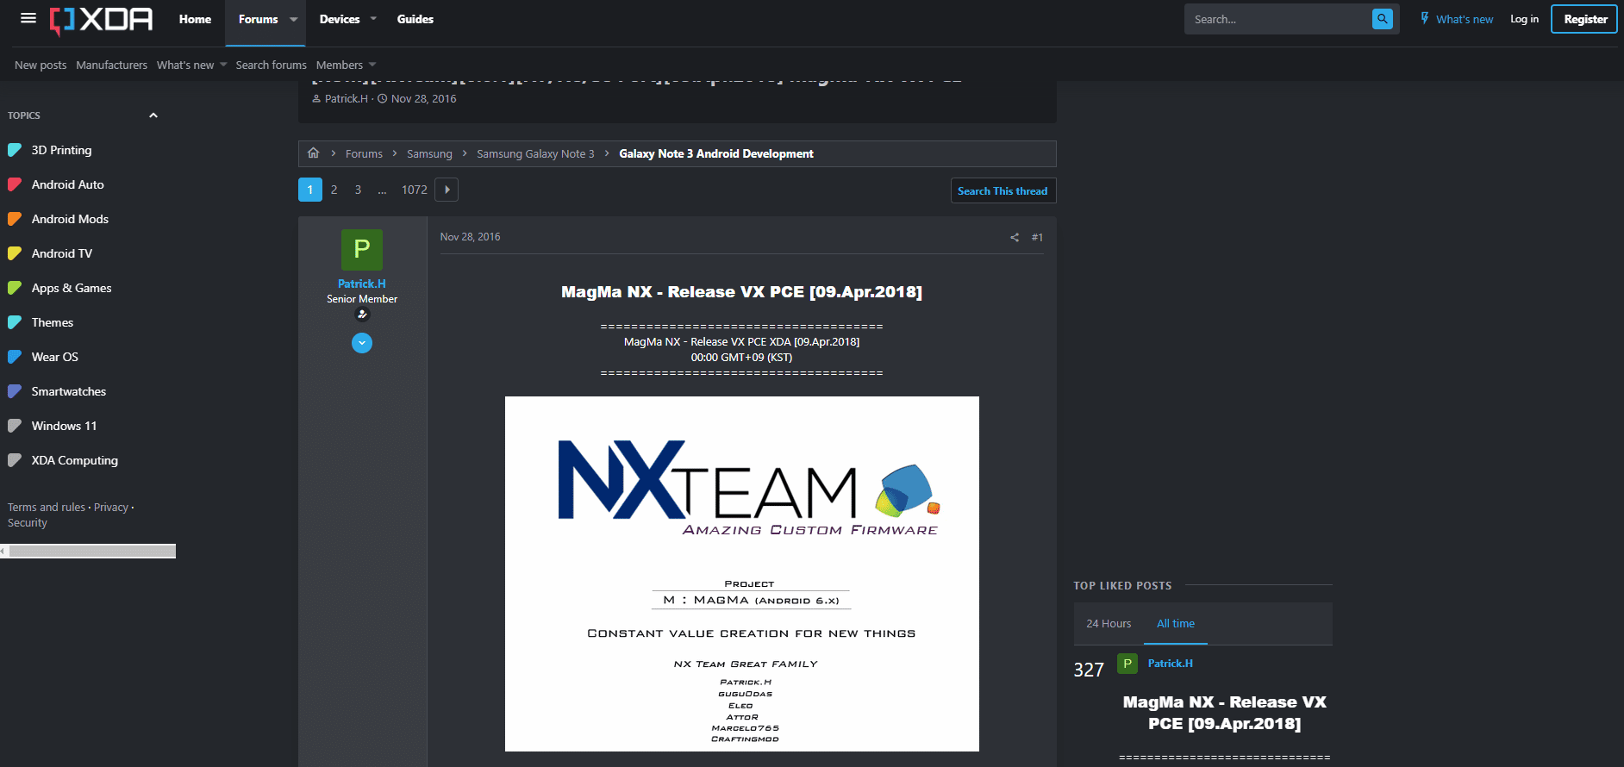
Task: Expand the What's new sub-menu arrow
Action: pyautogui.click(x=223, y=65)
